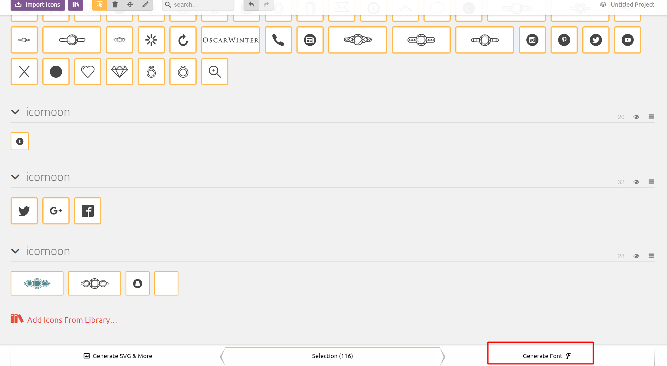Open hamburger menu of 32-icon set
667x366 pixels.
(x=651, y=182)
